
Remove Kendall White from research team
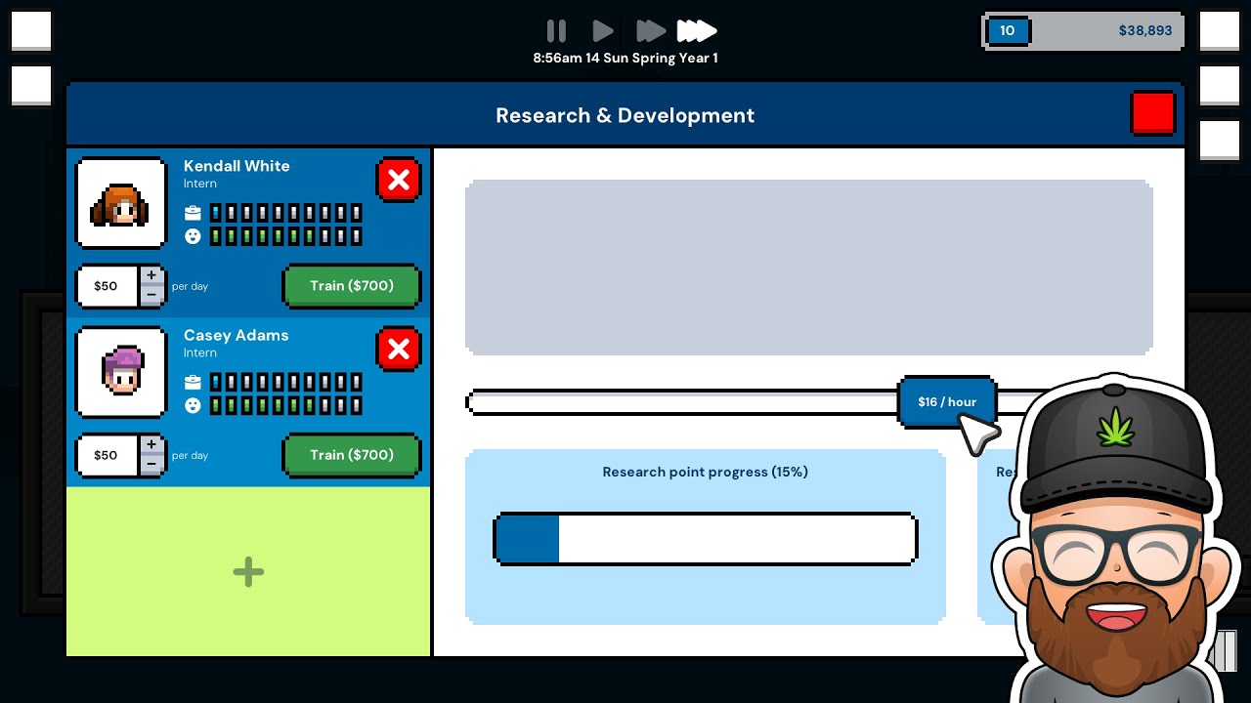(x=399, y=181)
